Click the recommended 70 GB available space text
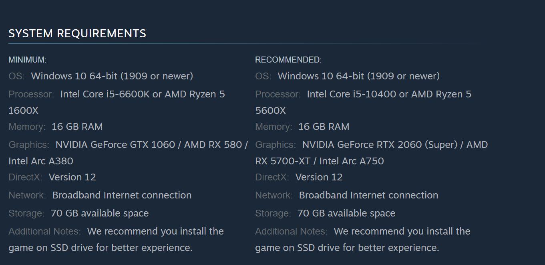The height and width of the screenshot is (265, 545). pos(346,213)
